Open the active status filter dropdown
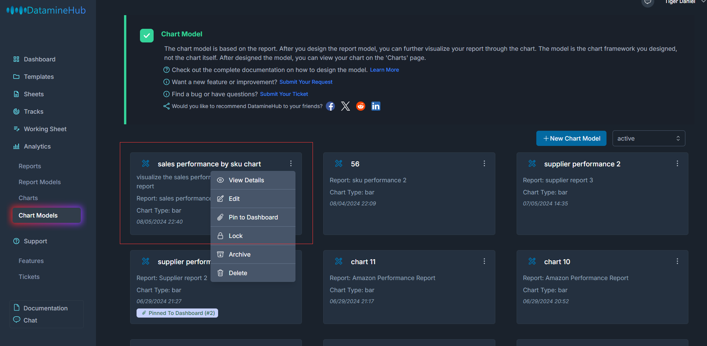Image resolution: width=707 pixels, height=346 pixels. (649, 138)
